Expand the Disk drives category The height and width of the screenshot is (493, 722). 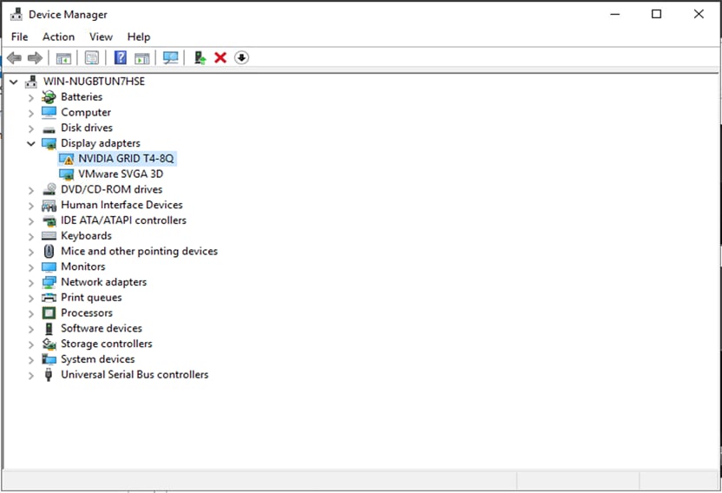31,128
